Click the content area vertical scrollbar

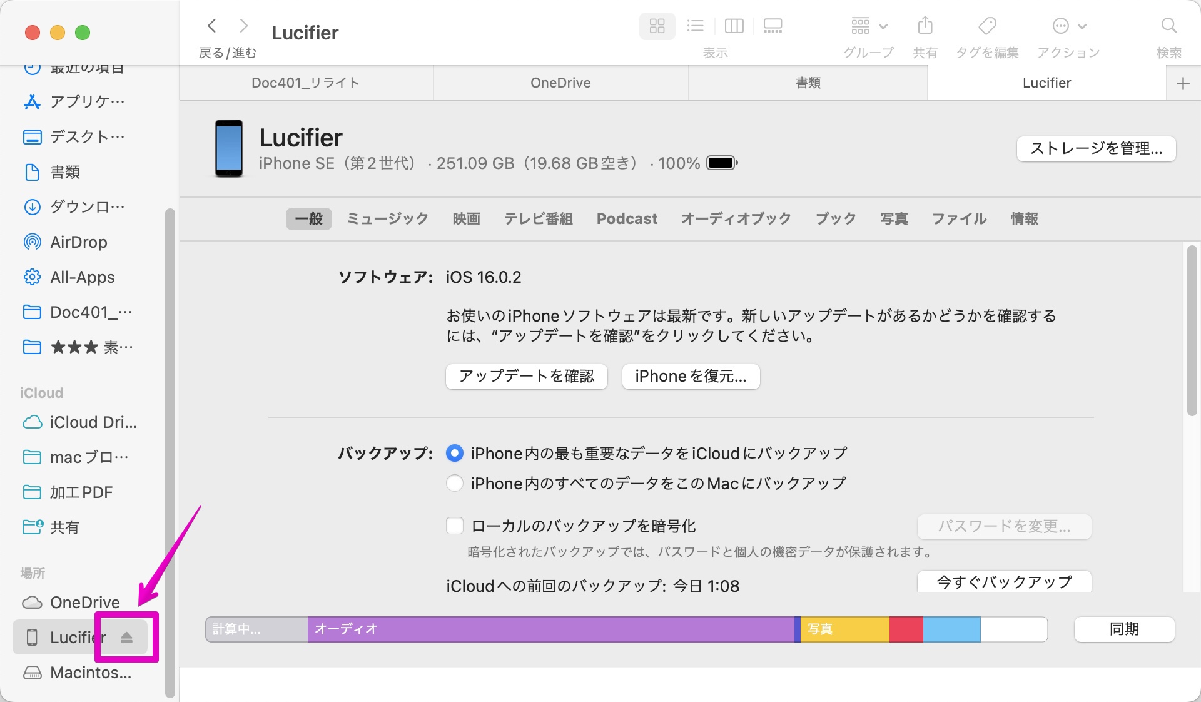[1192, 330]
